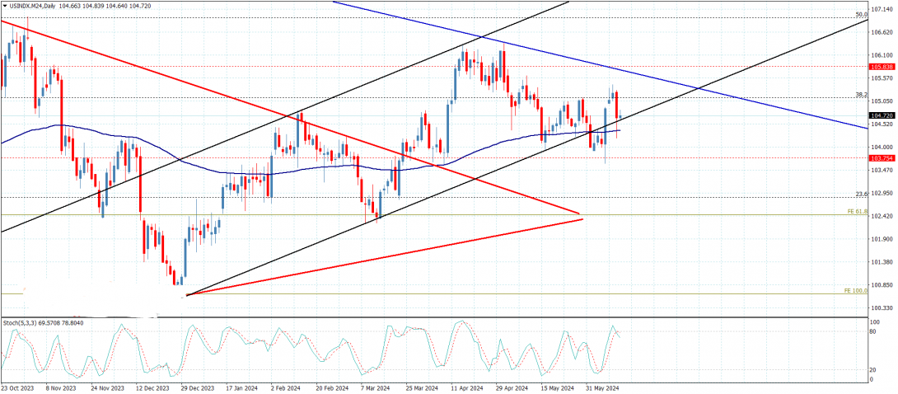Click the 107.140 price axis label
898x394 pixels.
[882, 10]
